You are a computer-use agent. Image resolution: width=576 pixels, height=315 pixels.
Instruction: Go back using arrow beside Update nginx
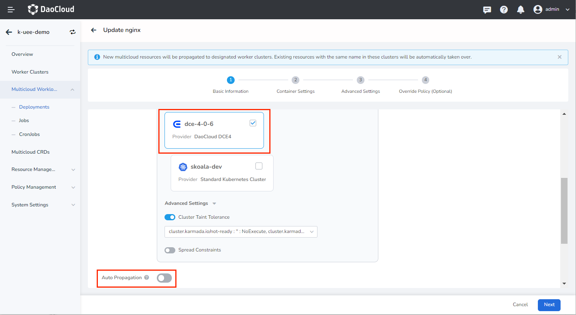point(94,30)
